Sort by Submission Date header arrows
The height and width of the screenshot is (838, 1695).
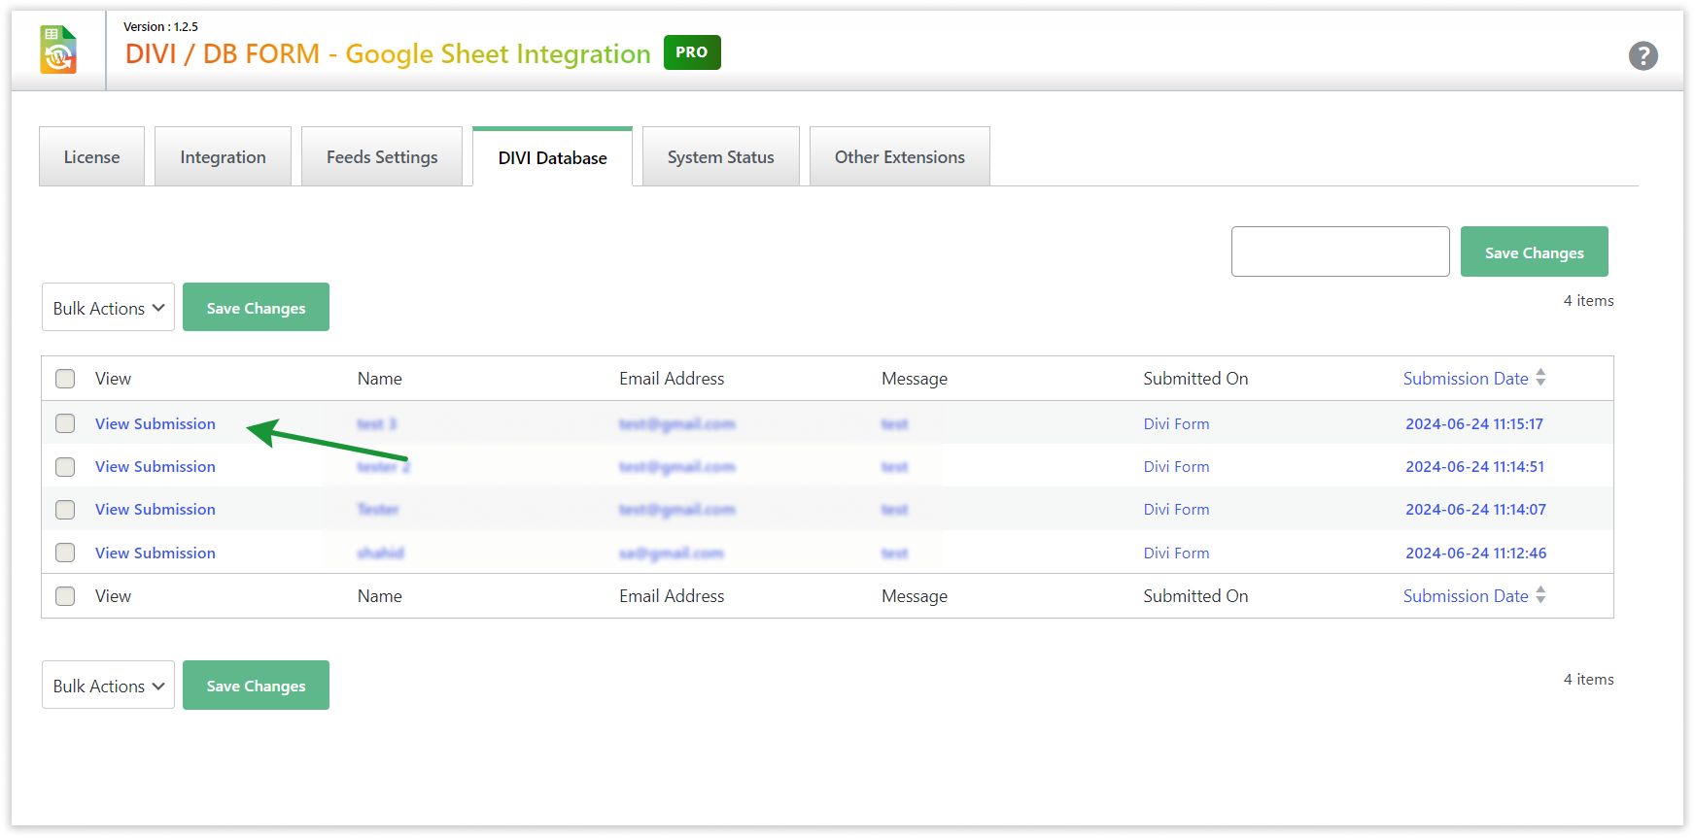[1540, 378]
